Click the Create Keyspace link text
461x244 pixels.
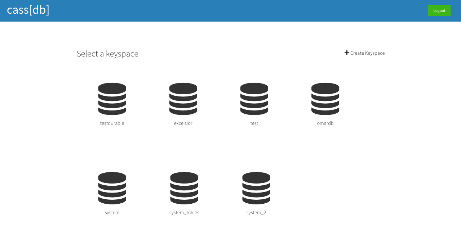point(367,53)
